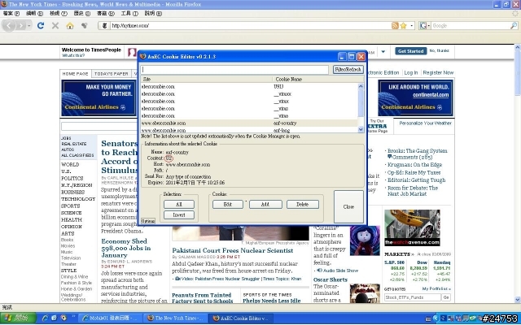
Task: Open the address bar dropdown arrow
Action: (411, 25)
